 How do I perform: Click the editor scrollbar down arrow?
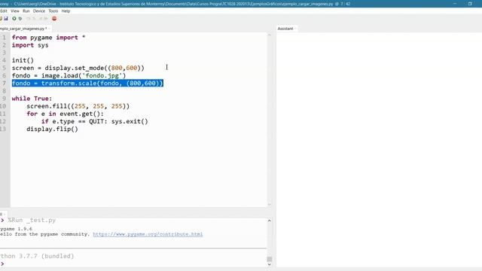click(270, 204)
